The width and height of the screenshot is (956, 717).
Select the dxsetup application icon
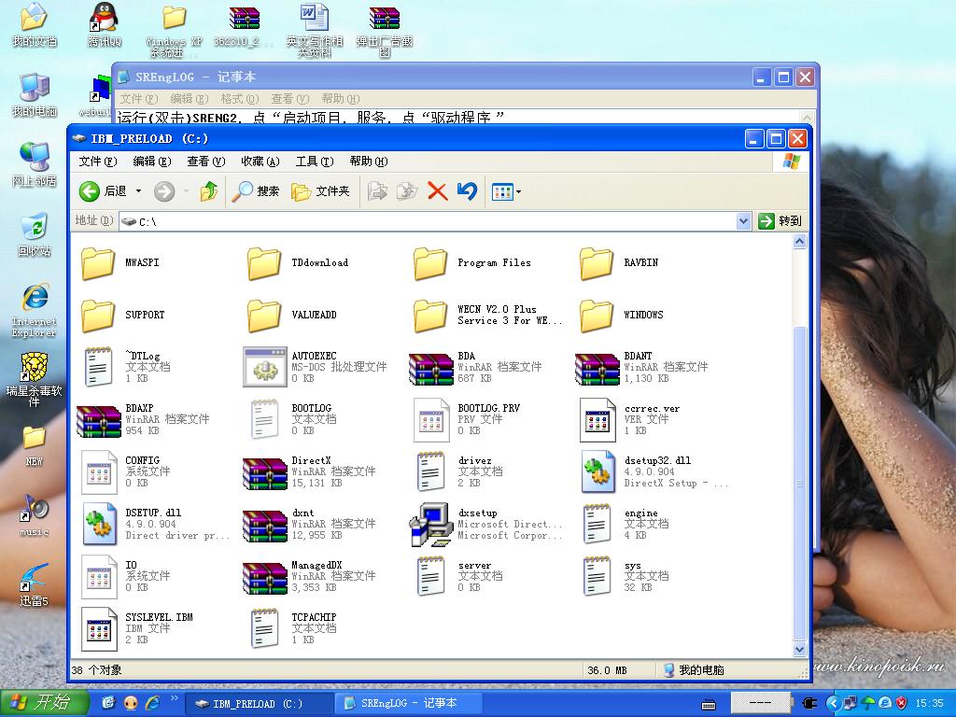[x=430, y=525]
